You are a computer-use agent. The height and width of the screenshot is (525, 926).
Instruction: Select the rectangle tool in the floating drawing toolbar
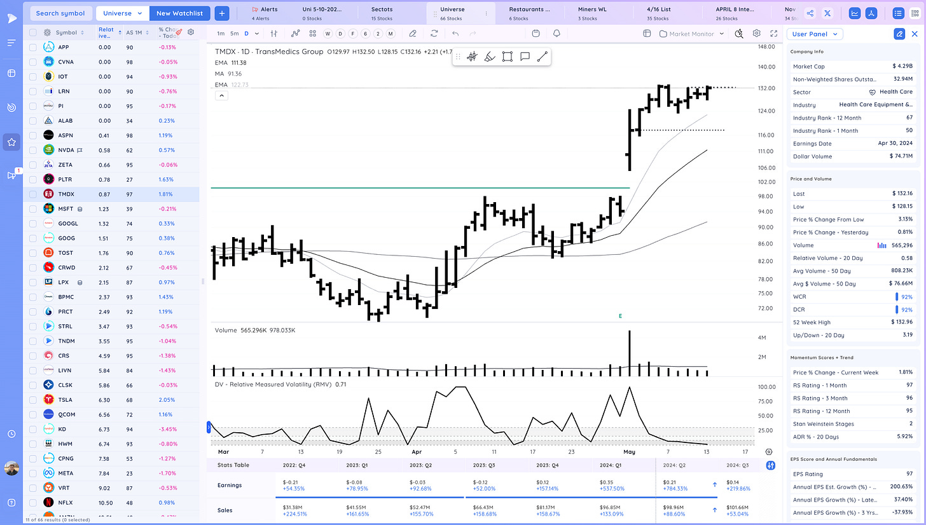(x=507, y=57)
